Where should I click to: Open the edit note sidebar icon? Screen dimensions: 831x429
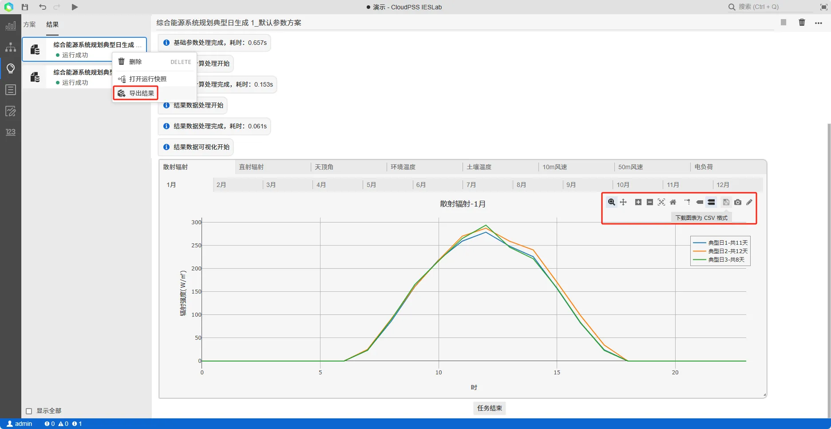pos(11,111)
